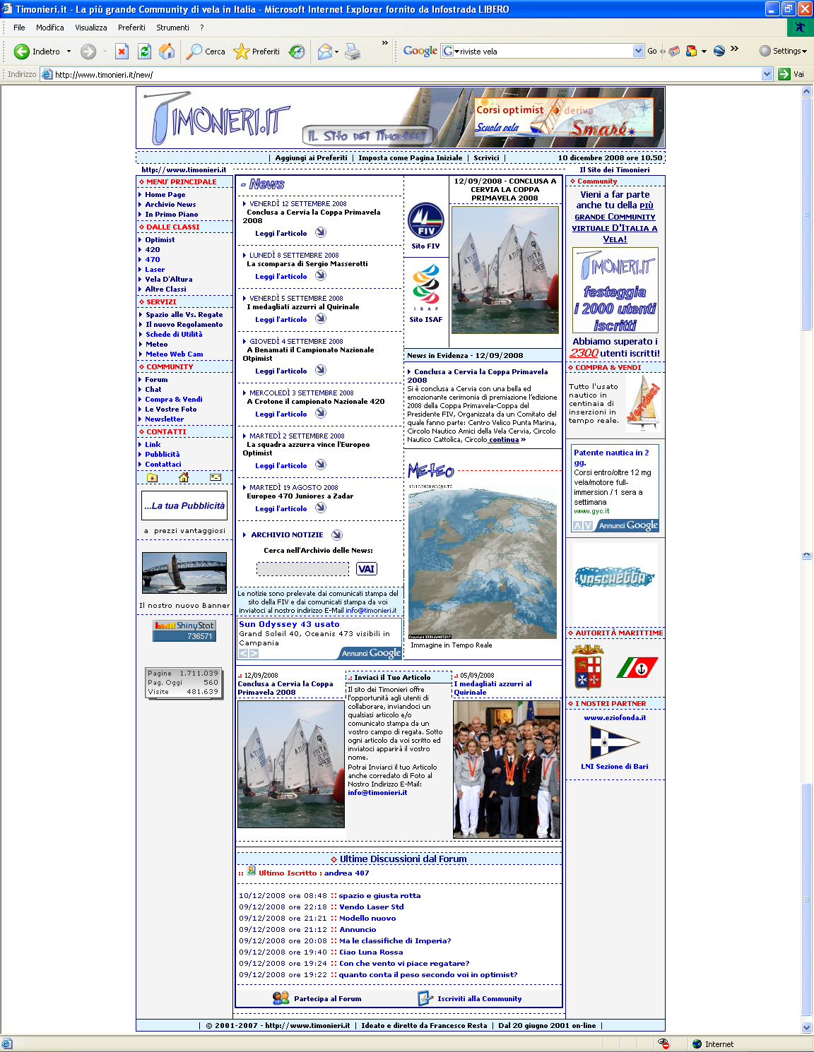Go to the Optimist class page
This screenshot has width=814, height=1052.
[160, 240]
